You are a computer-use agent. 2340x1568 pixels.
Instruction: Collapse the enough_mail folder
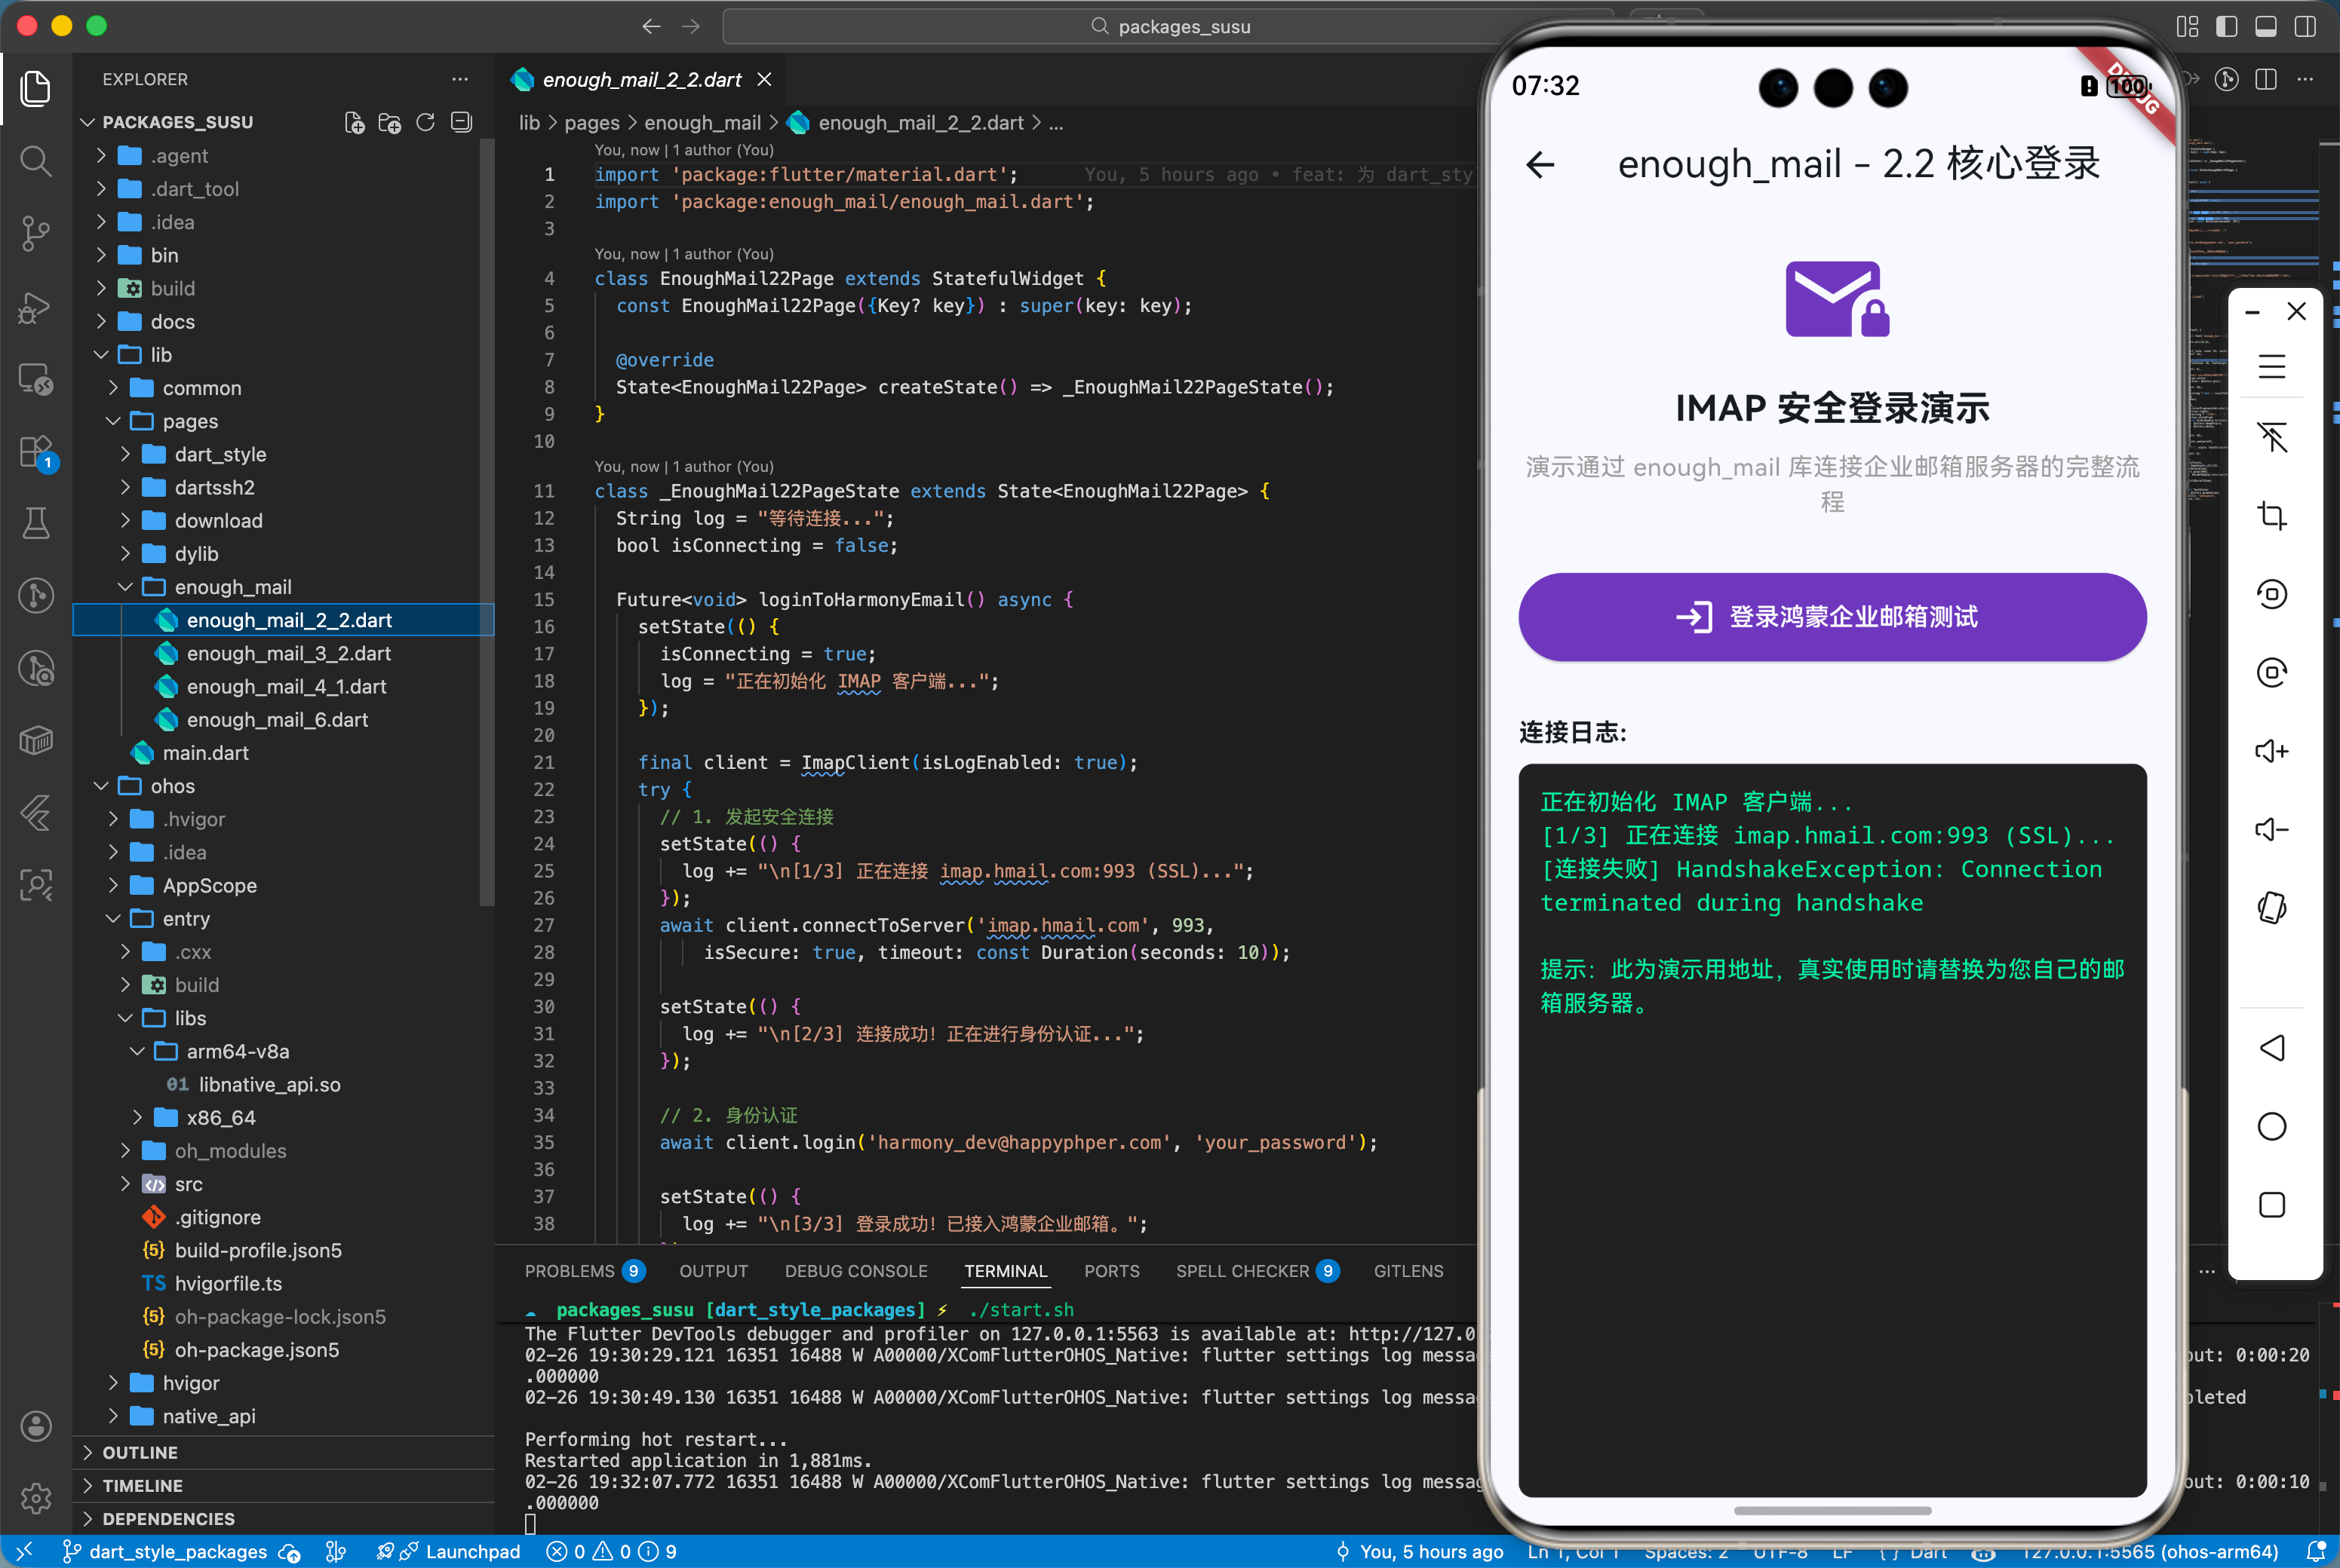pos(232,587)
